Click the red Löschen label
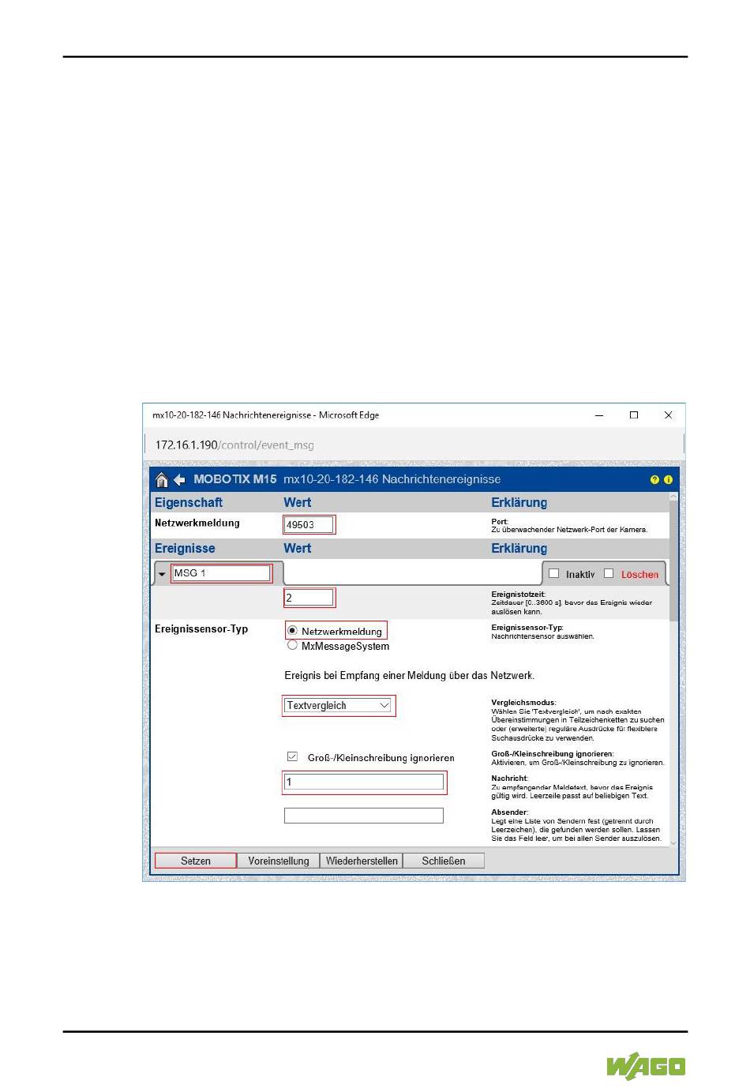 [x=639, y=575]
